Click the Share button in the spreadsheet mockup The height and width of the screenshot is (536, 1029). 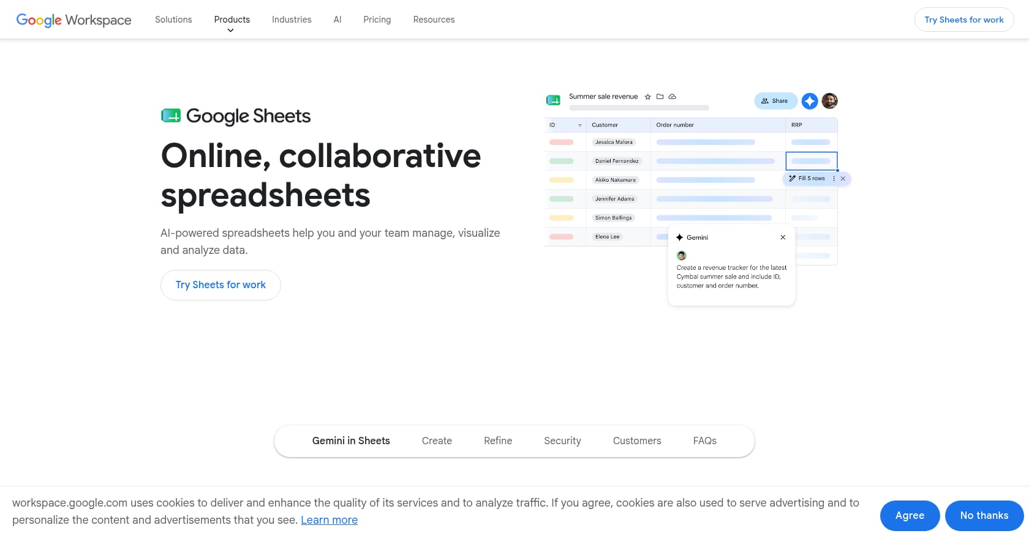pyautogui.click(x=775, y=101)
